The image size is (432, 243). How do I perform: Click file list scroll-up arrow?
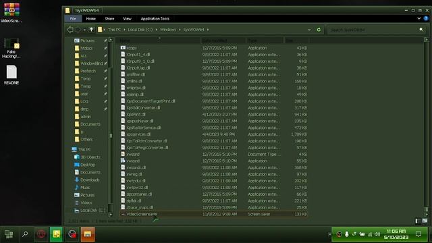tap(427, 40)
